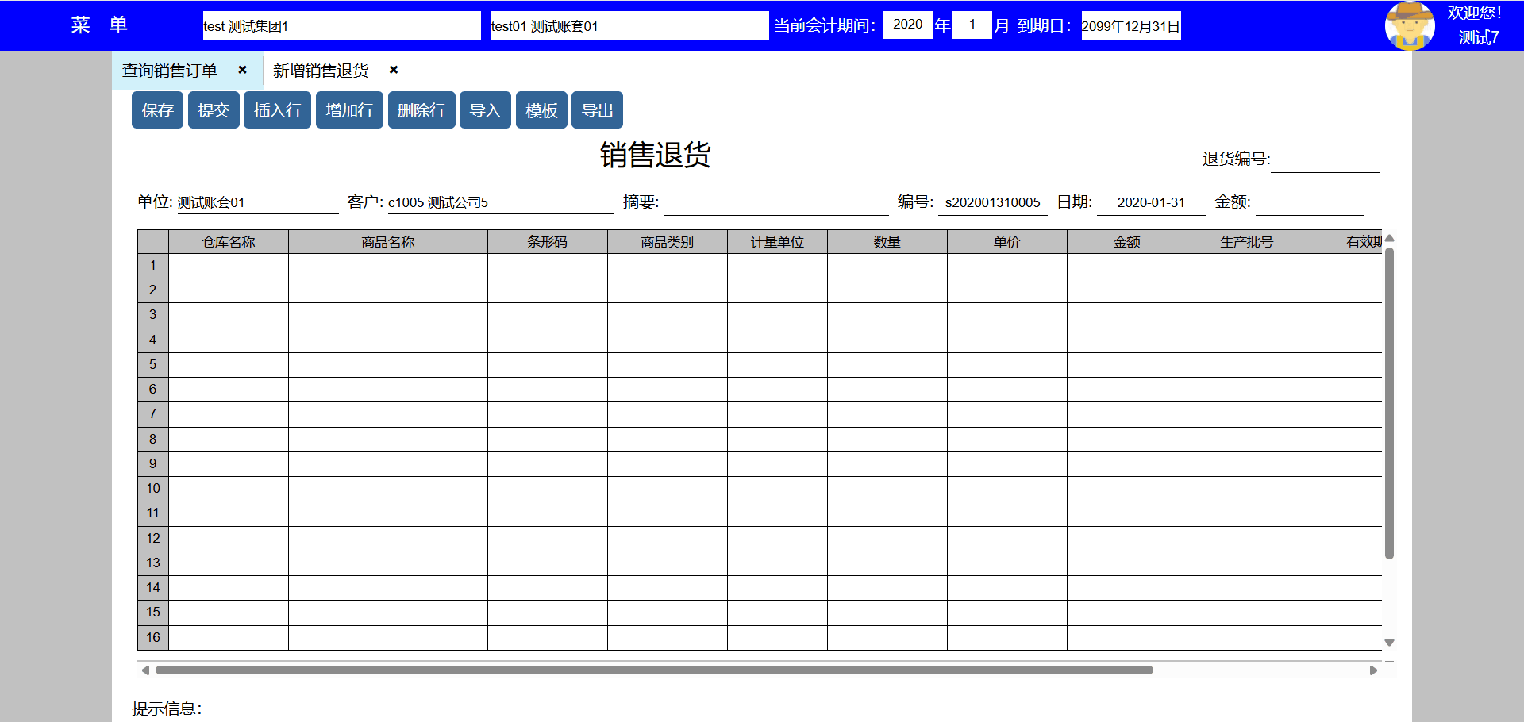Click the user avatar icon
The width and height of the screenshot is (1524, 722).
(x=1409, y=25)
